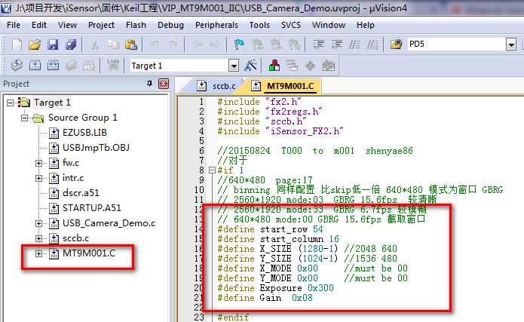The width and height of the screenshot is (524, 322).
Task: Click the Paste clipboard icon
Action: coord(131,44)
